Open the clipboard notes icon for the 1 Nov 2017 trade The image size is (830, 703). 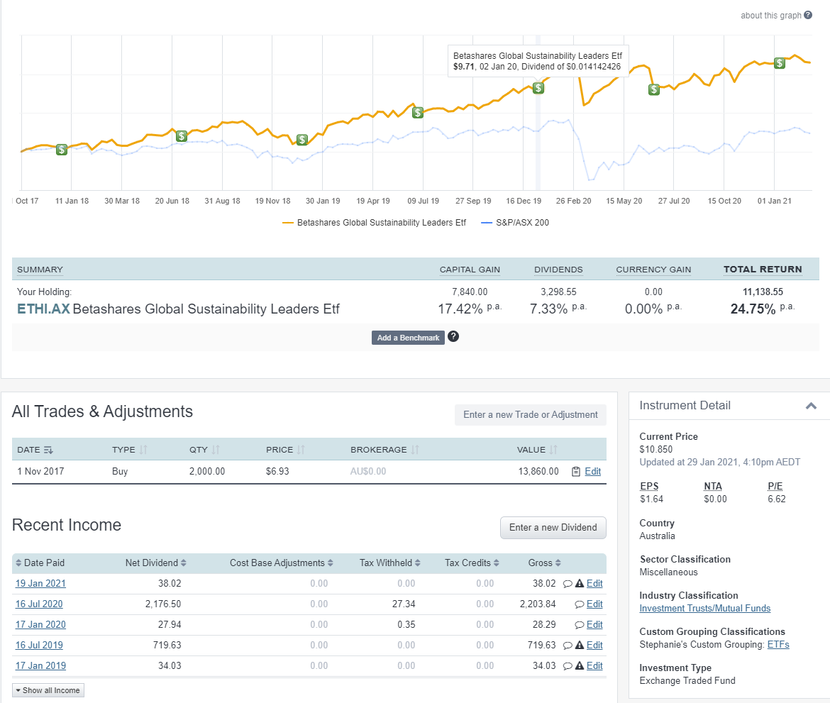click(577, 471)
